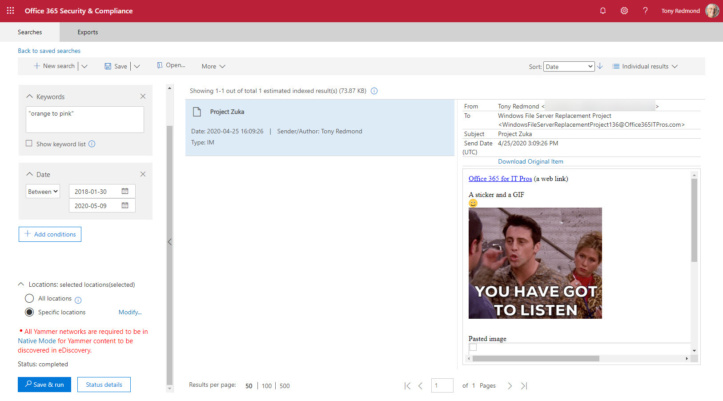Click Tony Redmond's profile picture

click(712, 11)
